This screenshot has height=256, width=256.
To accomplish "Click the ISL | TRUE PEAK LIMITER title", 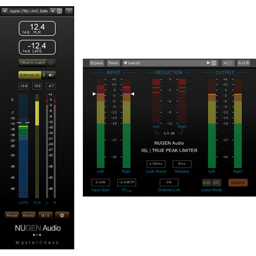I will click(169, 151).
